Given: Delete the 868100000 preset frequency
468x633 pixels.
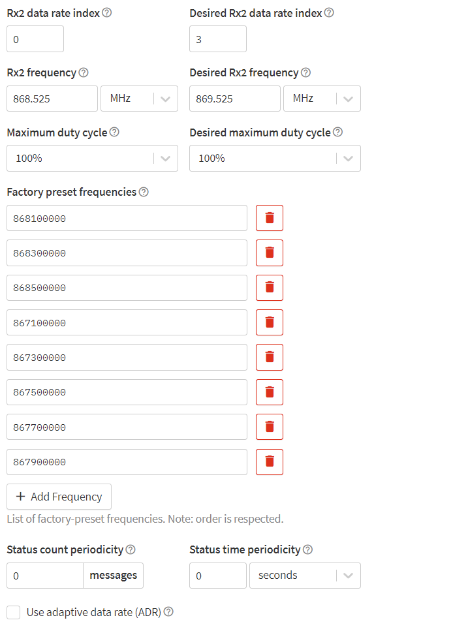Looking at the screenshot, I should (270, 218).
